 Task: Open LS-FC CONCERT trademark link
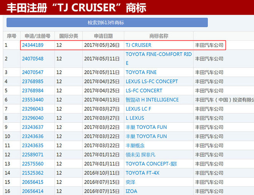(x=144, y=91)
